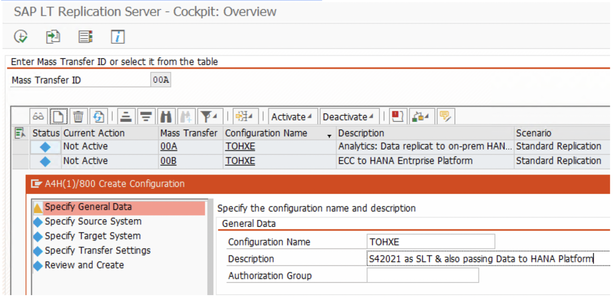613x306 pixels.
Task: Click the import document icon in top toolbar
Action: click(53, 37)
